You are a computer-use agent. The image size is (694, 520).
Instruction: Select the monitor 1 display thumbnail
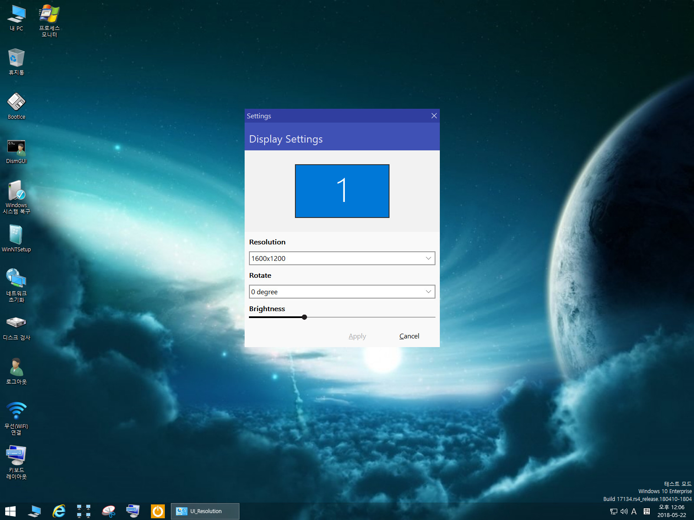(x=342, y=191)
